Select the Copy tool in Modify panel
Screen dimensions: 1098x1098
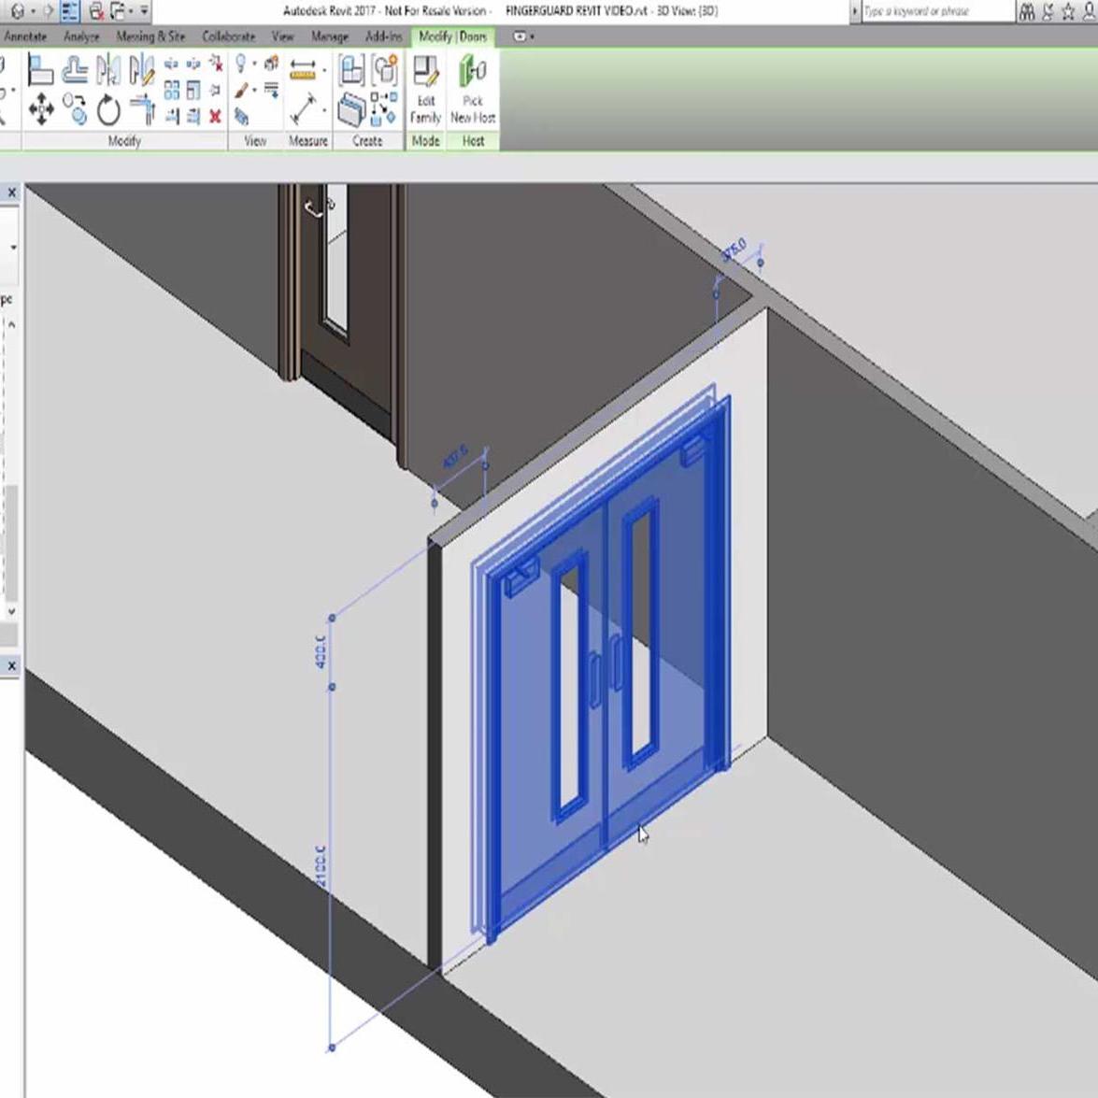[x=76, y=109]
